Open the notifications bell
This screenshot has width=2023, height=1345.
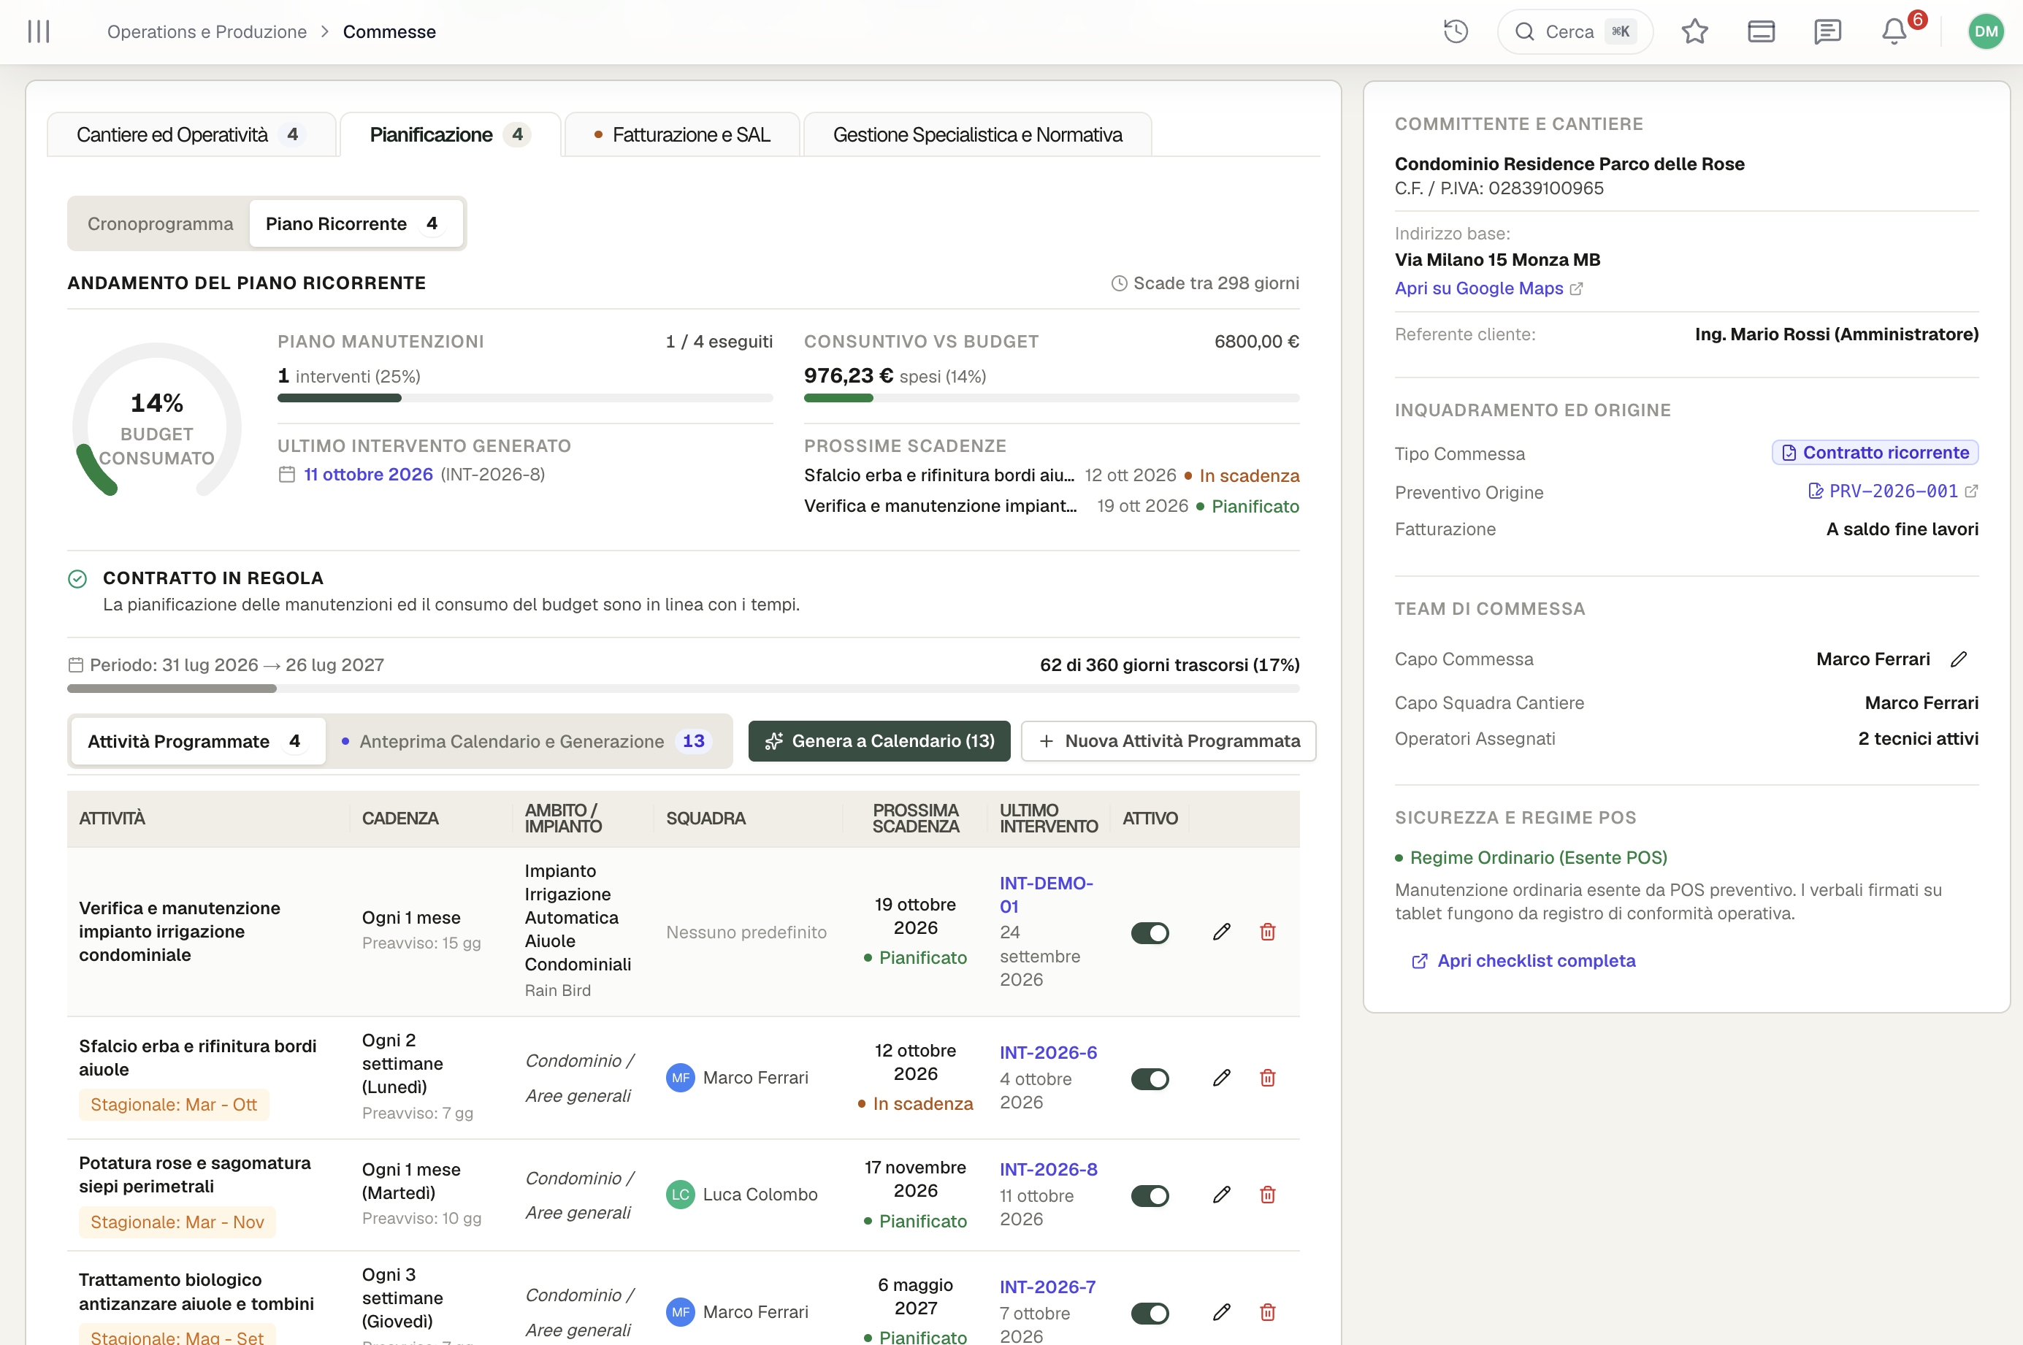(1894, 31)
